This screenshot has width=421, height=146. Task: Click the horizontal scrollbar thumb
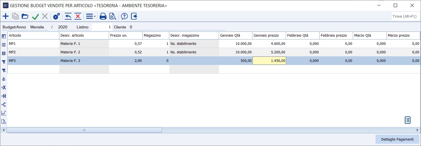point(84,130)
